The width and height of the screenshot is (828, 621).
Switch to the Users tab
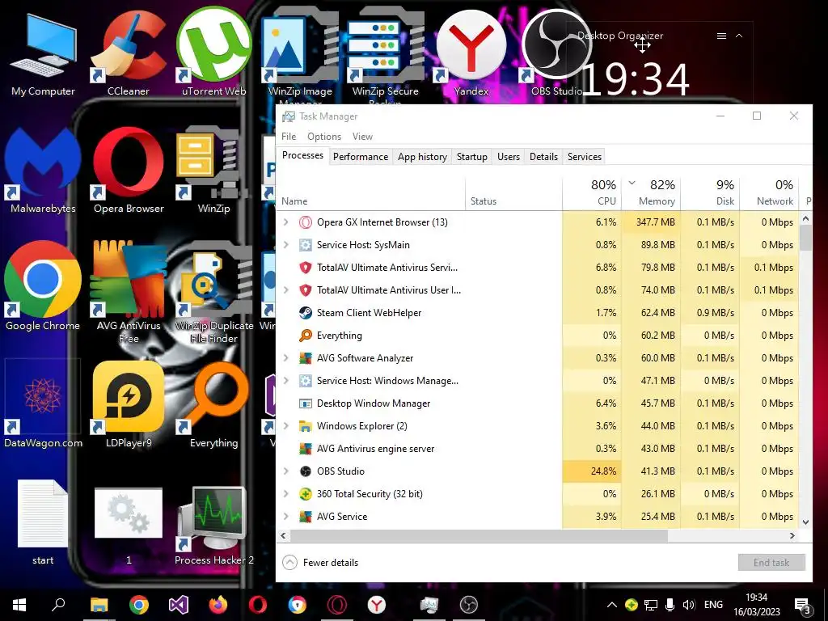coord(509,157)
